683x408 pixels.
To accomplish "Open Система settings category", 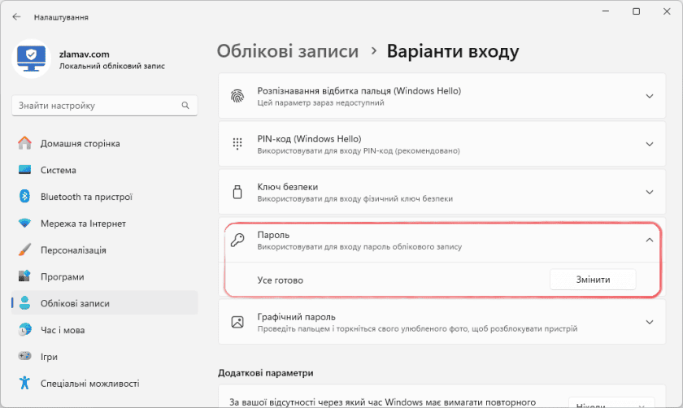I will (105, 170).
